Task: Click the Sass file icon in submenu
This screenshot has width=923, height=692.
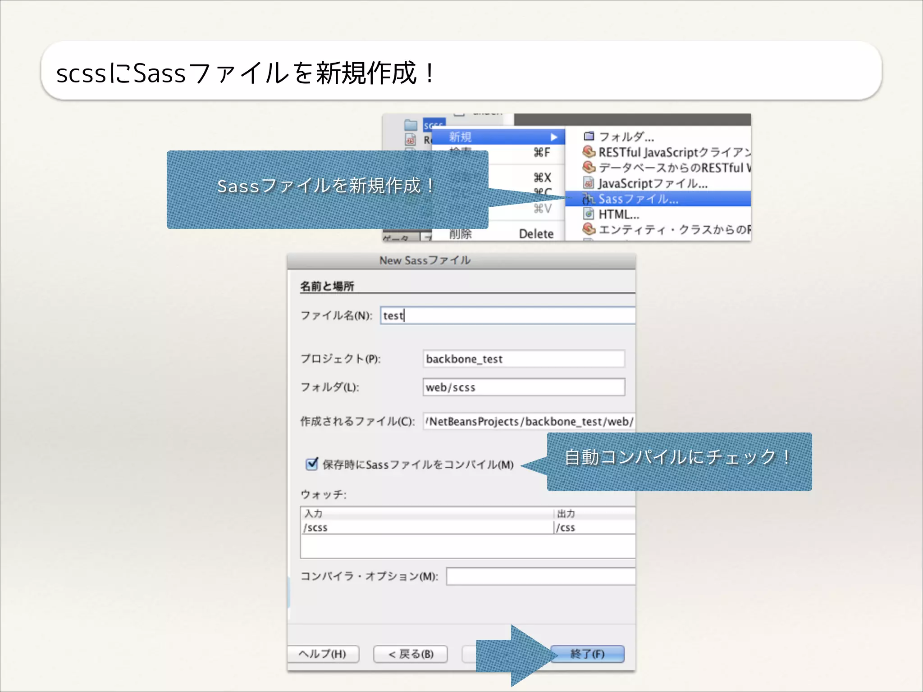Action: pyautogui.click(x=589, y=199)
